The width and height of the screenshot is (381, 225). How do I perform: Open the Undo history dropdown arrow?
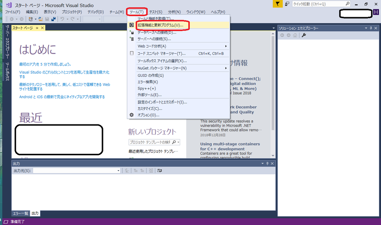67,19
